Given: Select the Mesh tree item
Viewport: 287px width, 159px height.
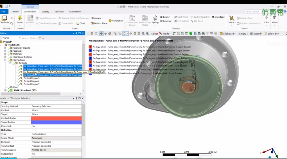Looking at the screenshot, I should (x=15, y=87).
